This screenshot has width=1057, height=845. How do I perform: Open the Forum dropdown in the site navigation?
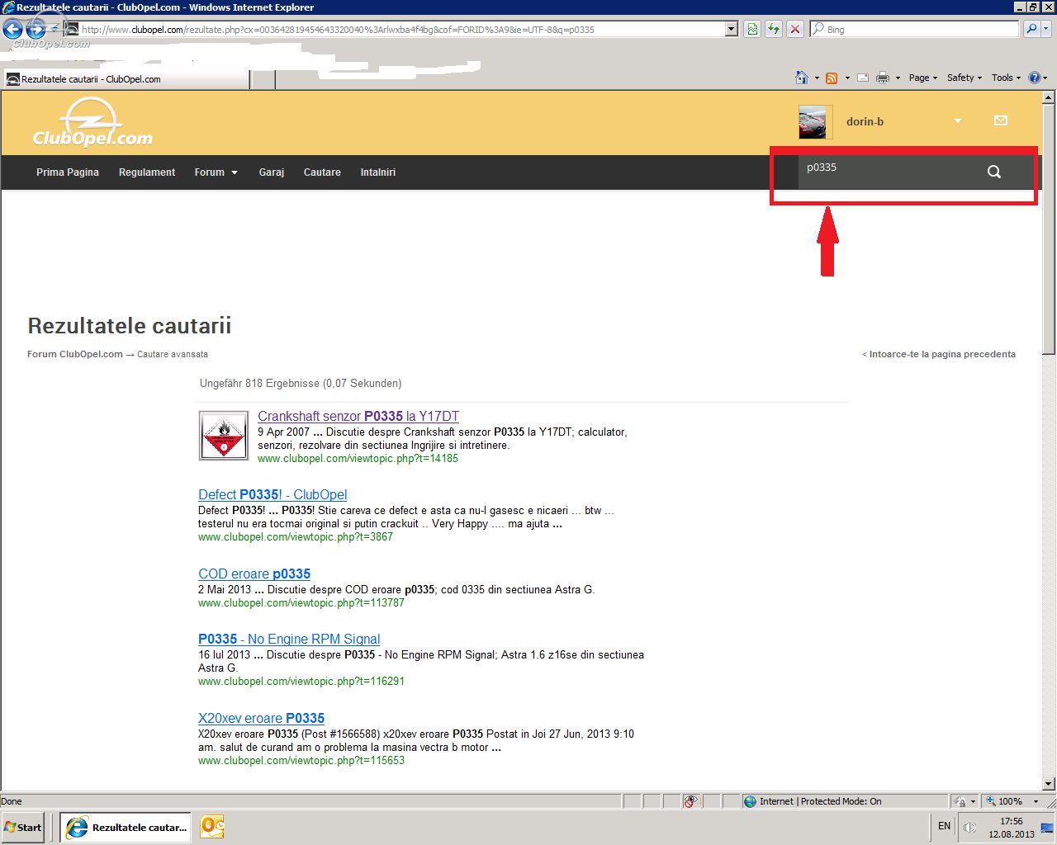216,172
